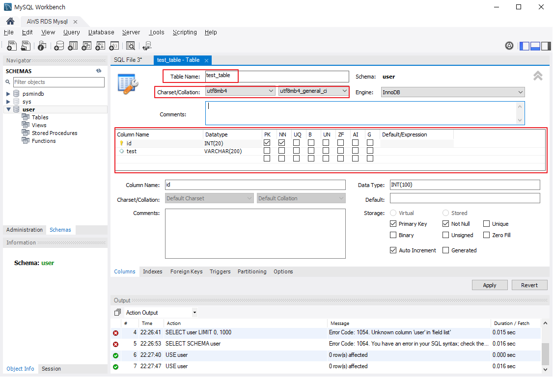The width and height of the screenshot is (553, 377).
Task: Toggle AI checkbox in the id row
Action: (355, 143)
